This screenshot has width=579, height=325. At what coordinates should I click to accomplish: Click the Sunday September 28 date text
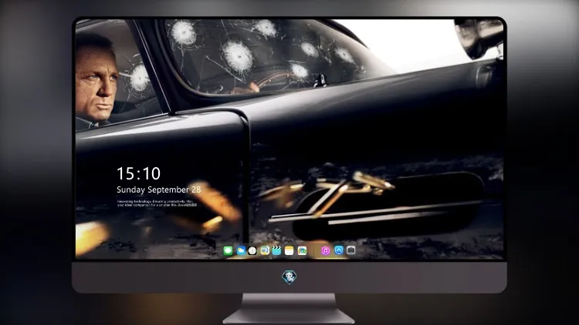coord(159,189)
